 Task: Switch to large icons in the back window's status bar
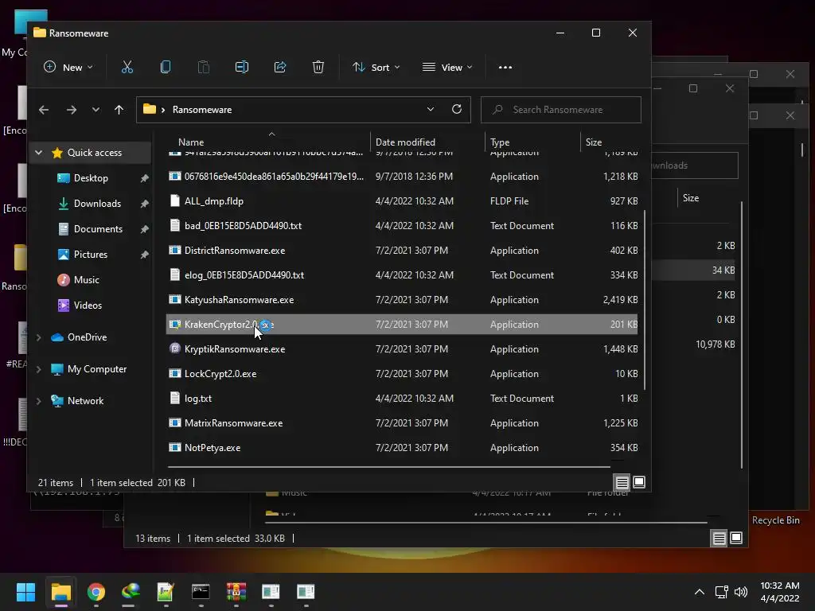[x=736, y=539]
